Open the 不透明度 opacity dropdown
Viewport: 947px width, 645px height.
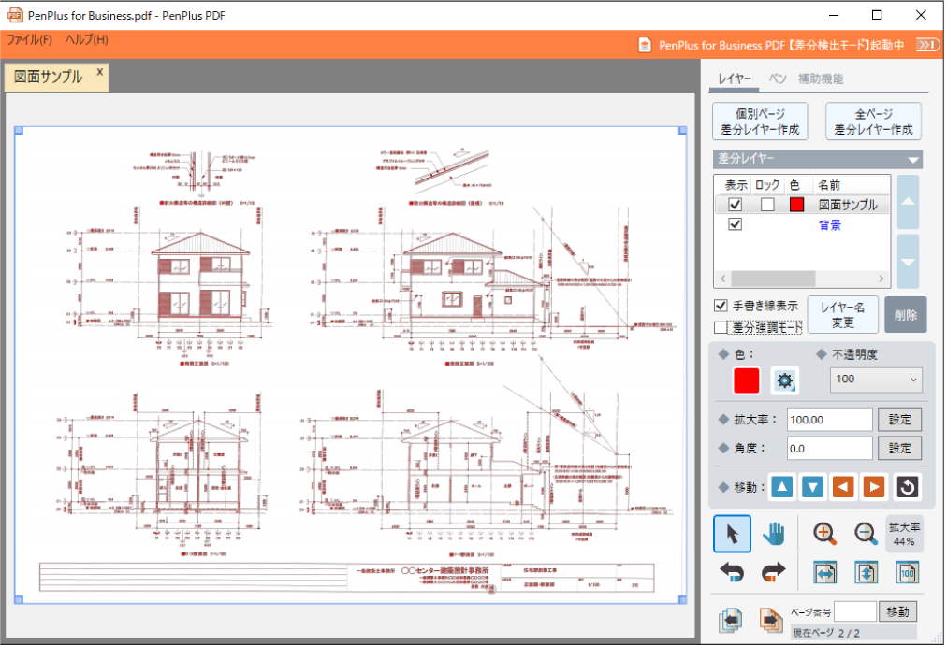875,380
